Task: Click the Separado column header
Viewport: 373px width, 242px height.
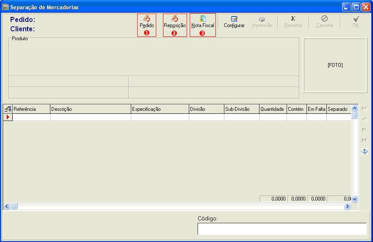Action: click(339, 109)
